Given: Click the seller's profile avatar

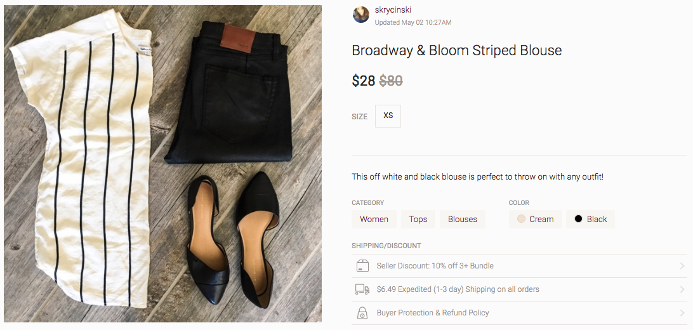Looking at the screenshot, I should pos(361,15).
